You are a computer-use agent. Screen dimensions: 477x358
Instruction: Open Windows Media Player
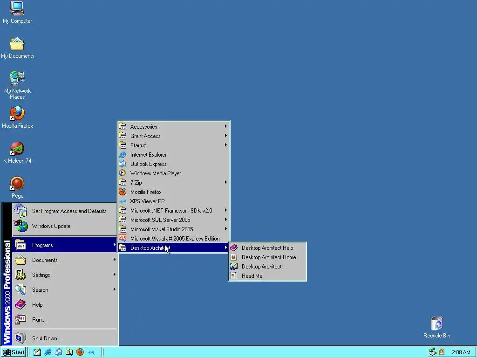click(173, 173)
